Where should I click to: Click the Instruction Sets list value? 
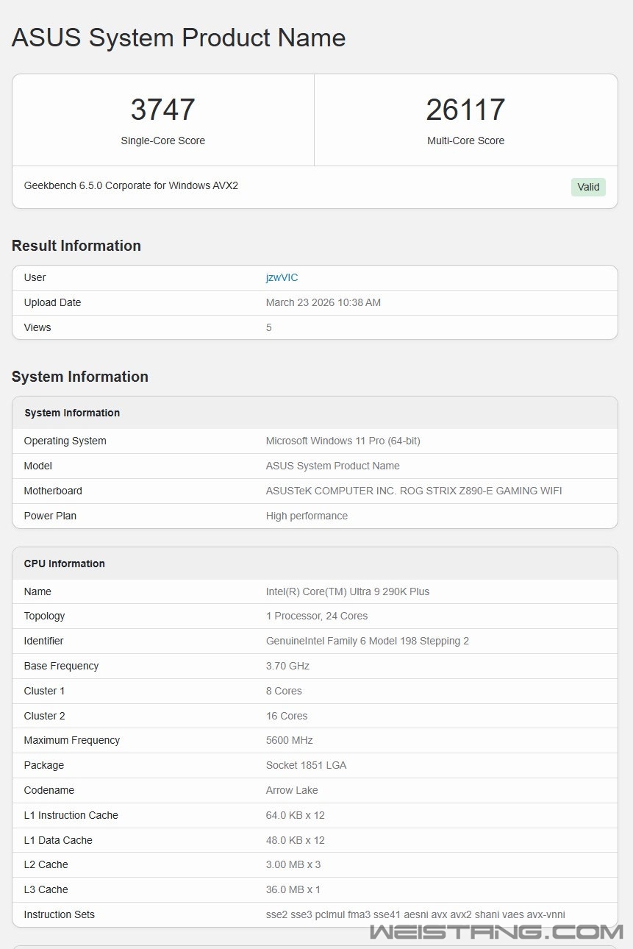[415, 914]
